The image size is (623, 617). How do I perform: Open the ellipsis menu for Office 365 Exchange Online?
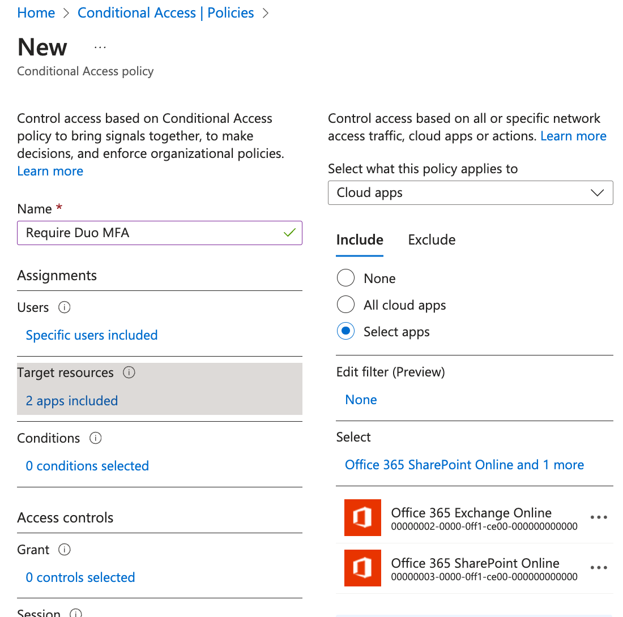599,517
